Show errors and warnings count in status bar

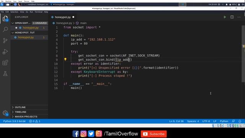tap(35, 121)
